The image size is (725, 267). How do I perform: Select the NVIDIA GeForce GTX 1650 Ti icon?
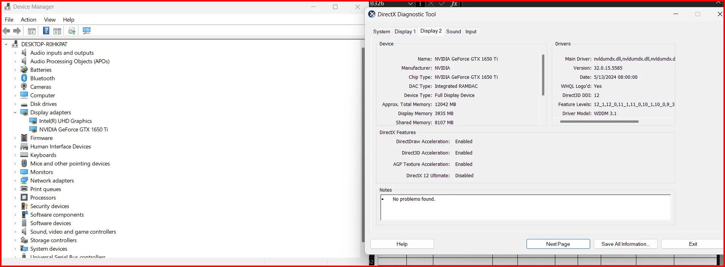coord(33,130)
